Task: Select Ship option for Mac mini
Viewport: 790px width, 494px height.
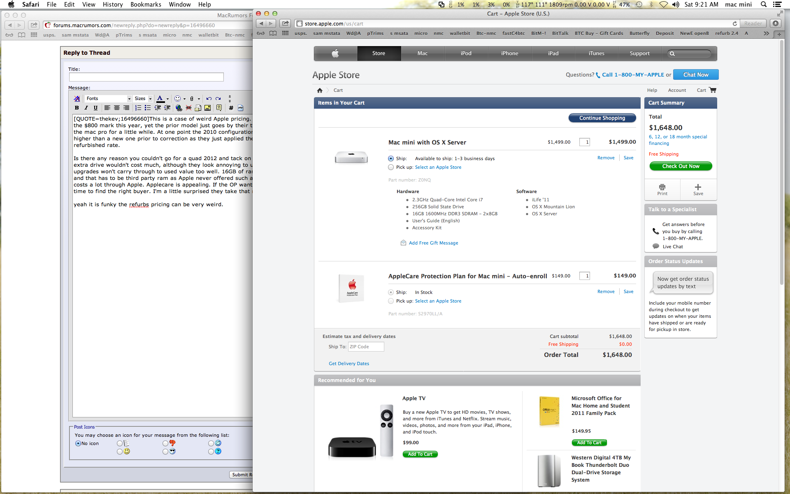Action: (x=391, y=158)
